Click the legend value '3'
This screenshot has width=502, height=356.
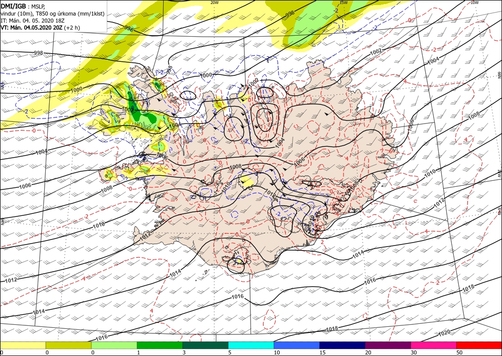[x=184, y=352]
